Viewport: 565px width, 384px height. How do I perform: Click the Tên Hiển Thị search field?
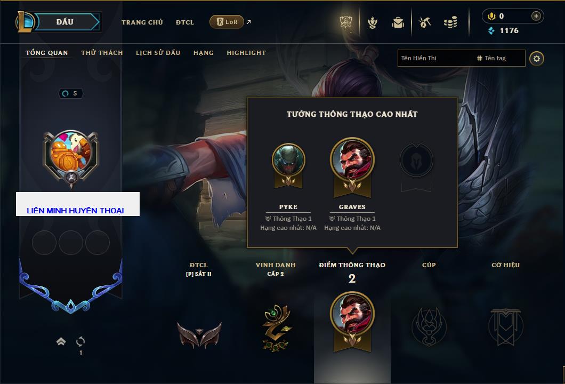[436, 58]
